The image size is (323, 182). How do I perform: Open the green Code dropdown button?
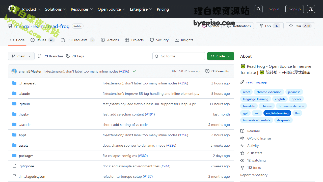[x=221, y=56]
